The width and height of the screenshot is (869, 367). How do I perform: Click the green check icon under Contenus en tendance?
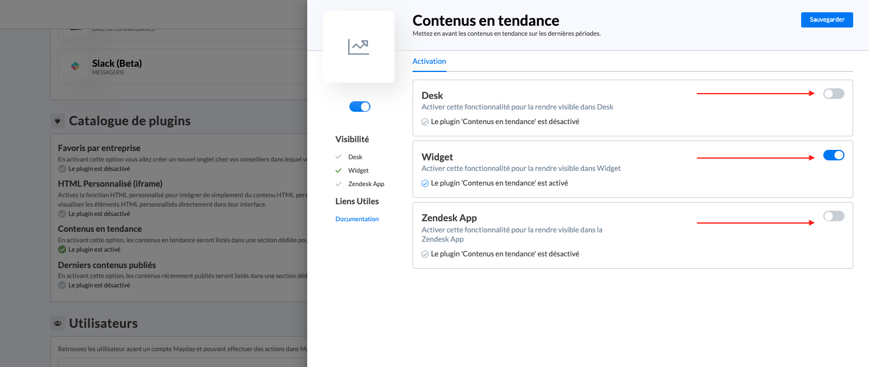click(62, 249)
